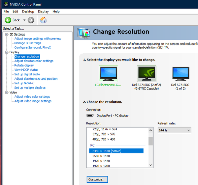Open Manage 3D settings
The image size is (198, 185).
click(28, 43)
